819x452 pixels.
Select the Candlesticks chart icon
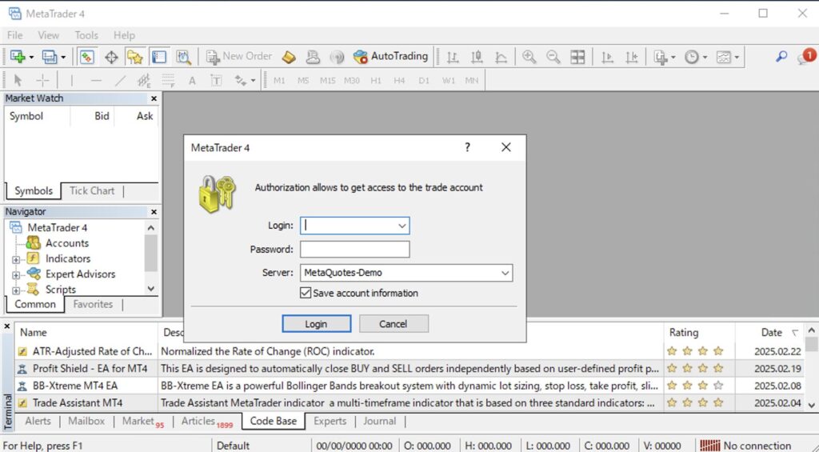(x=477, y=57)
